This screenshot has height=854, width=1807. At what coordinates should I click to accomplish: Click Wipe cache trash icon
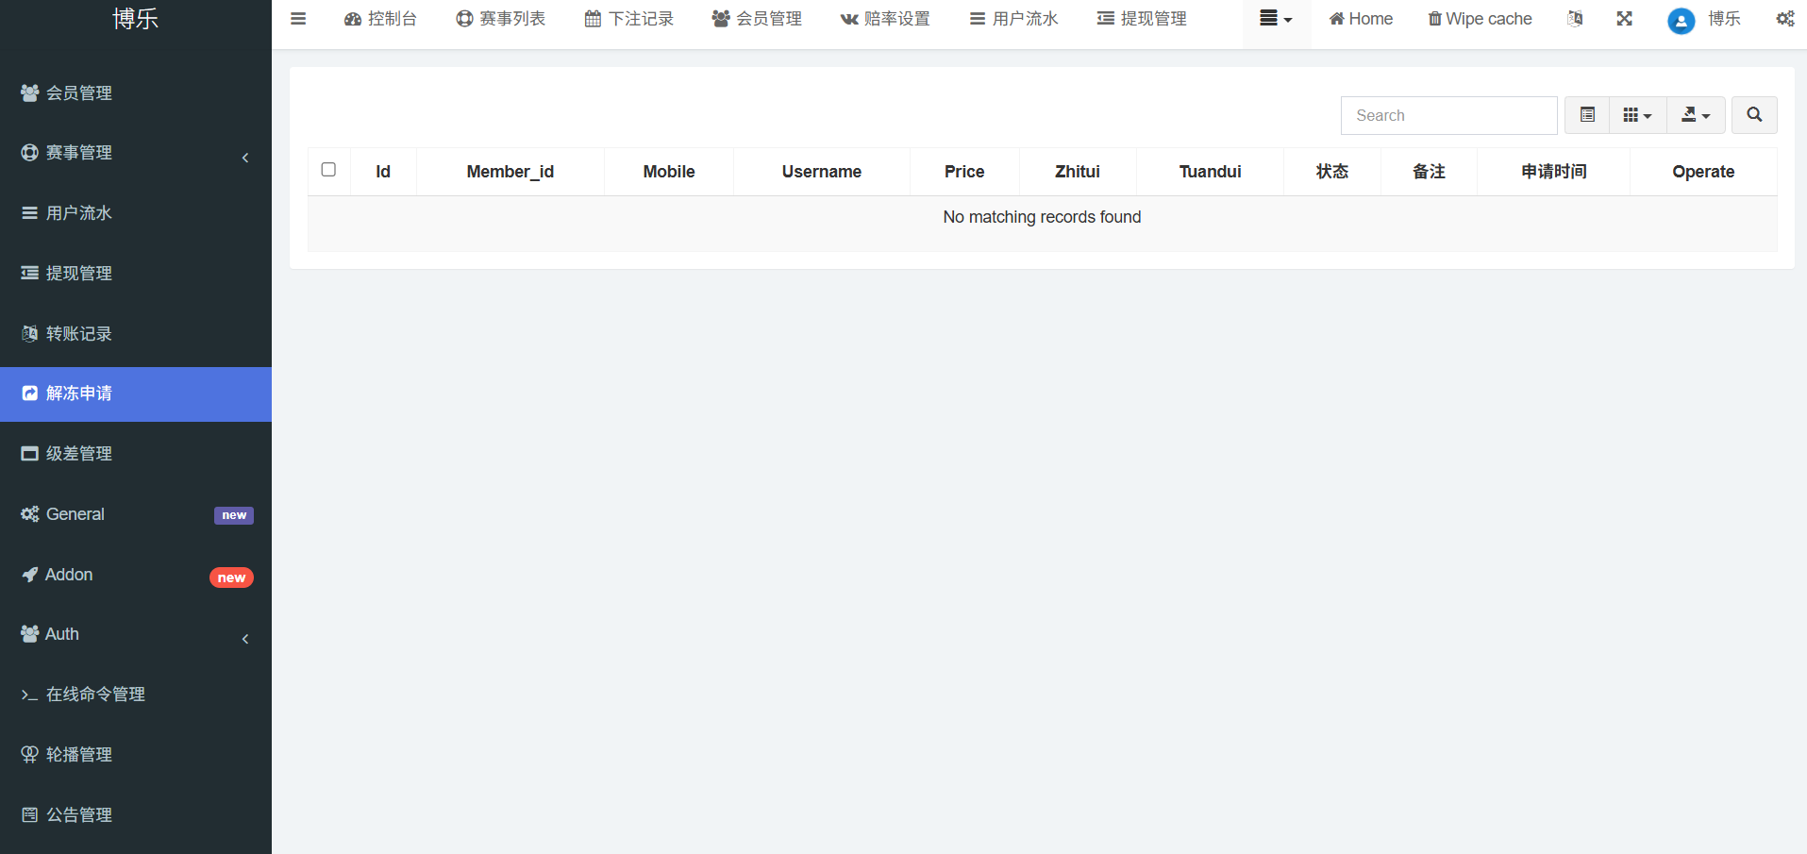coord(1434,19)
